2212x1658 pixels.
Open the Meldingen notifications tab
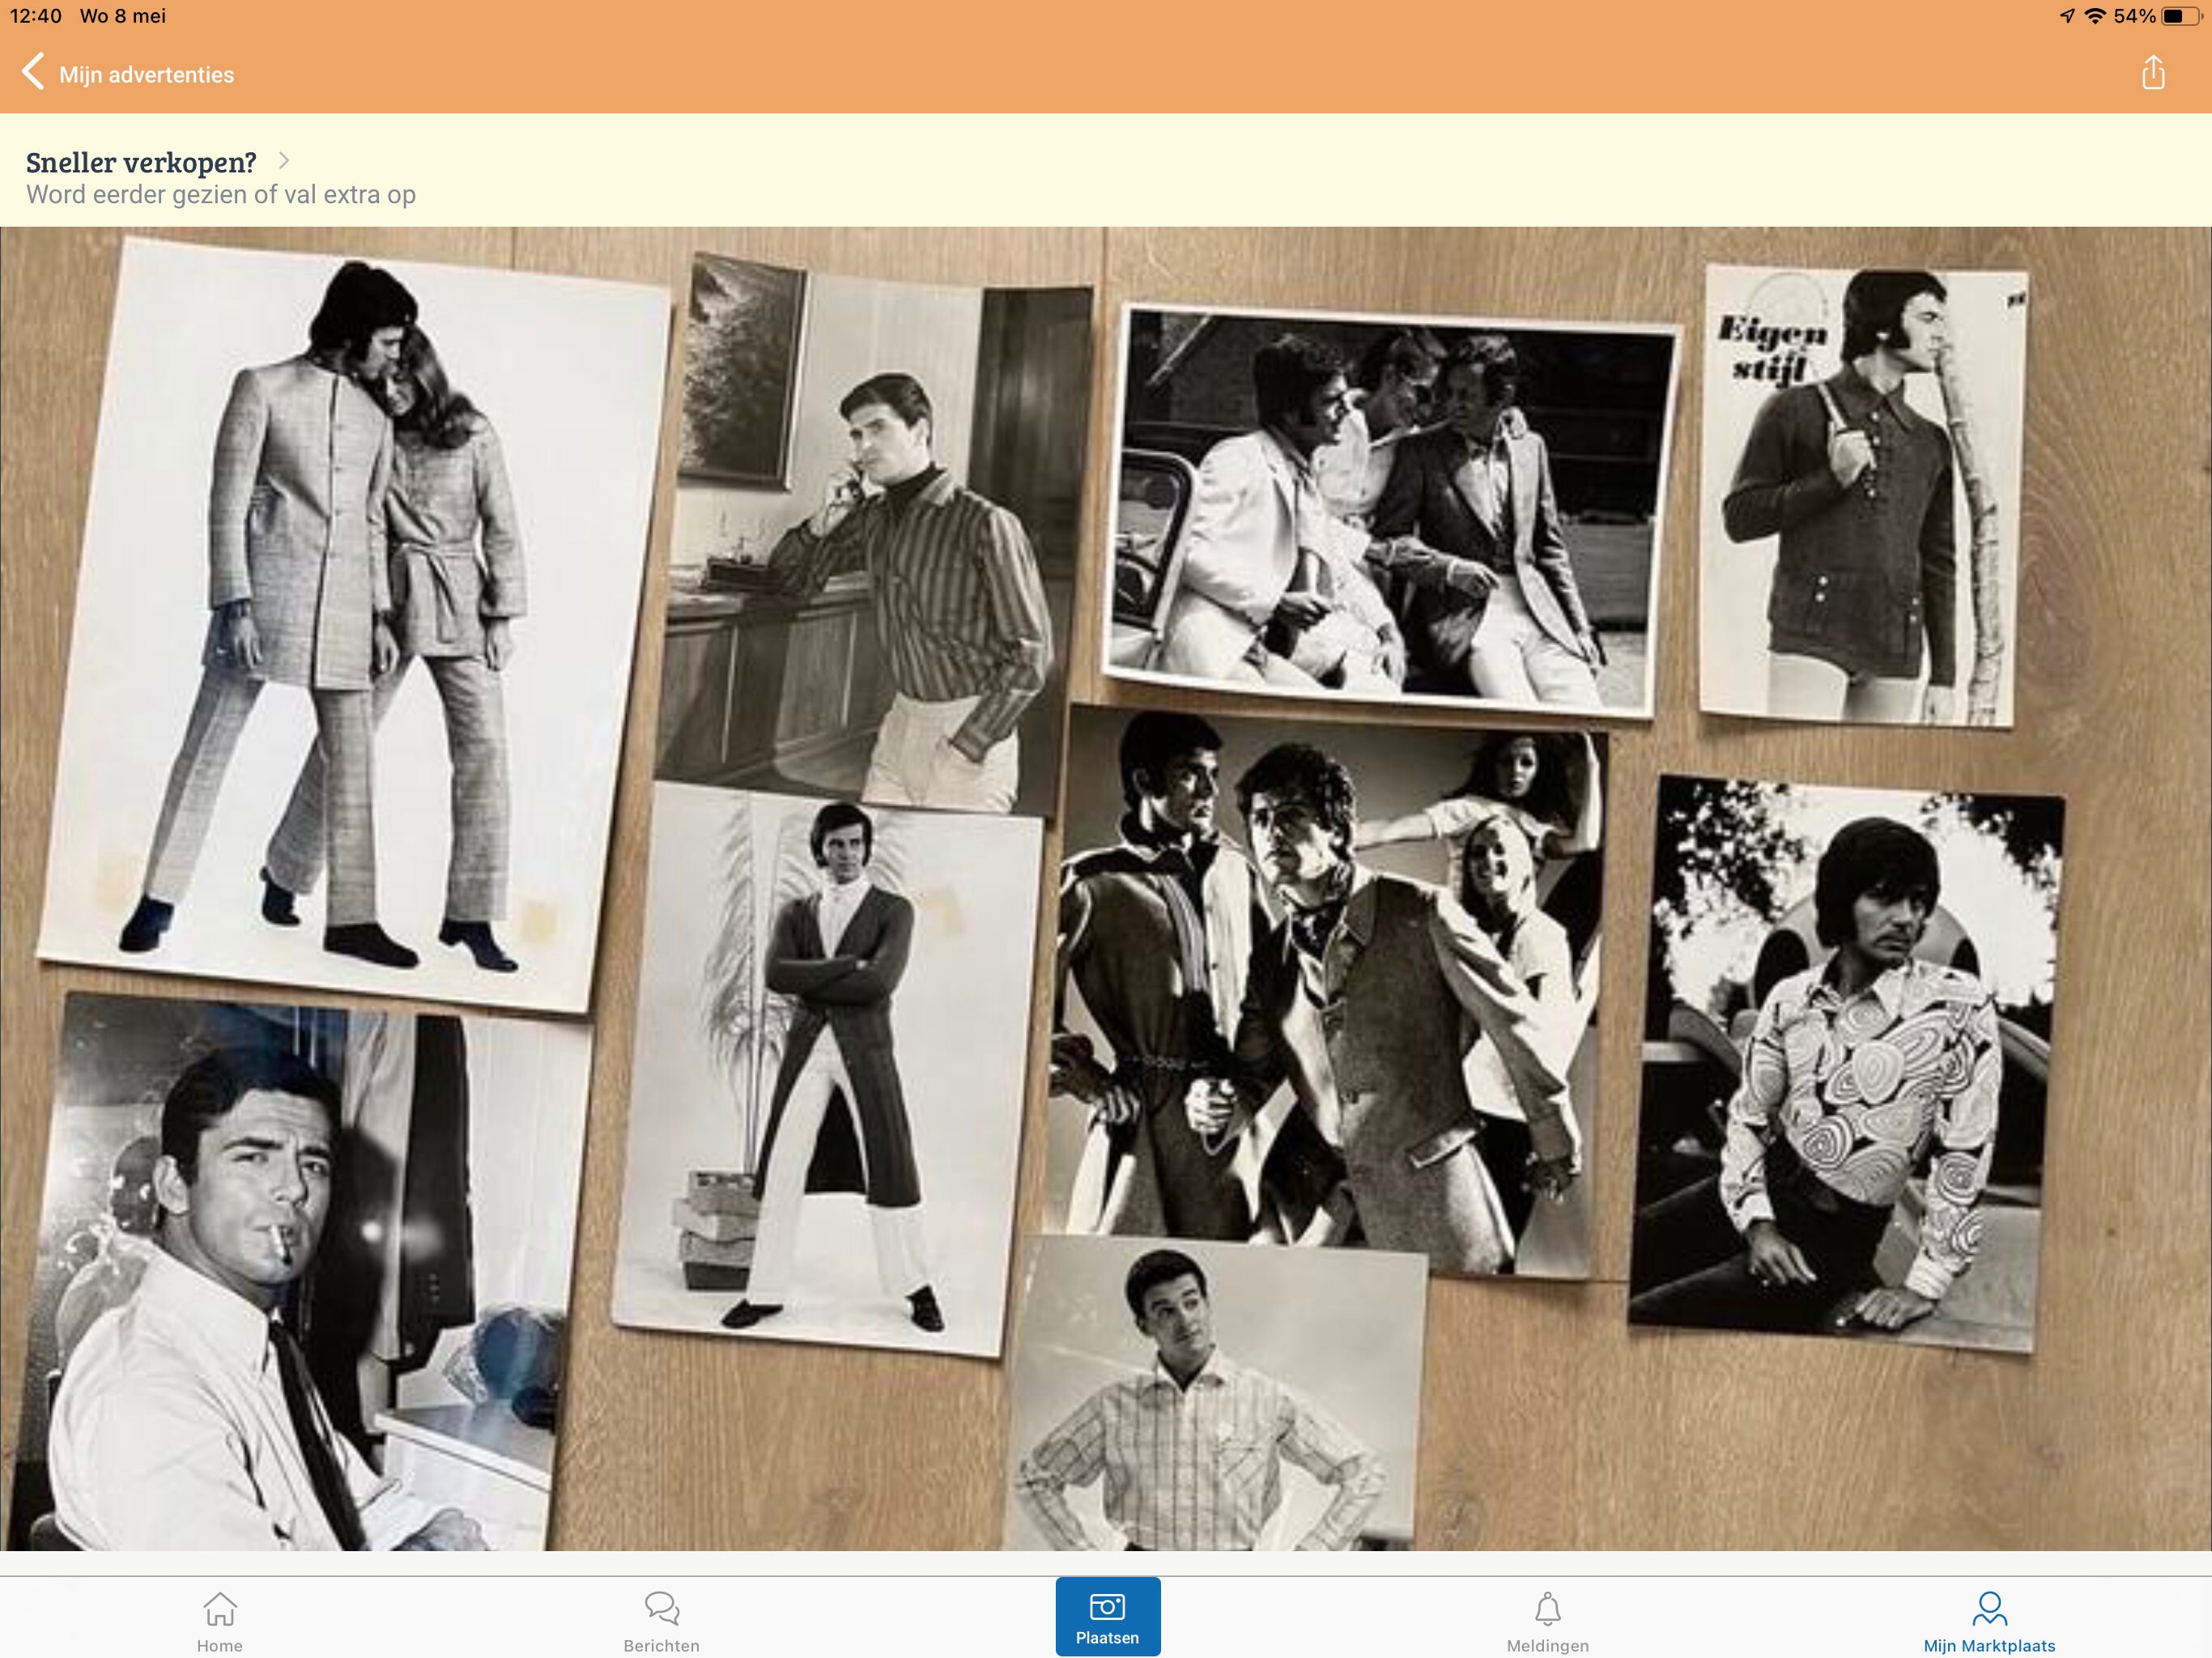pyautogui.click(x=1548, y=1621)
